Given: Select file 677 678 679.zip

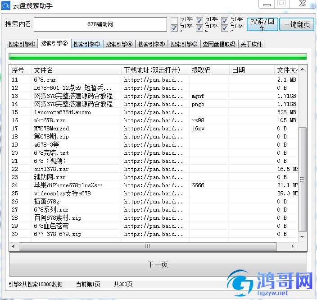Looking at the screenshot, I should (154, 234).
